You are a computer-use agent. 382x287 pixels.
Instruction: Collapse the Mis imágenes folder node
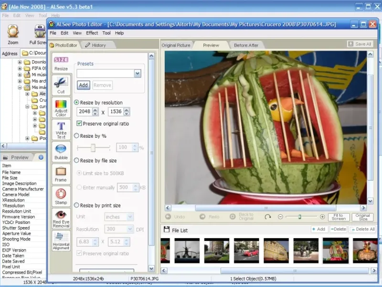click(20, 88)
